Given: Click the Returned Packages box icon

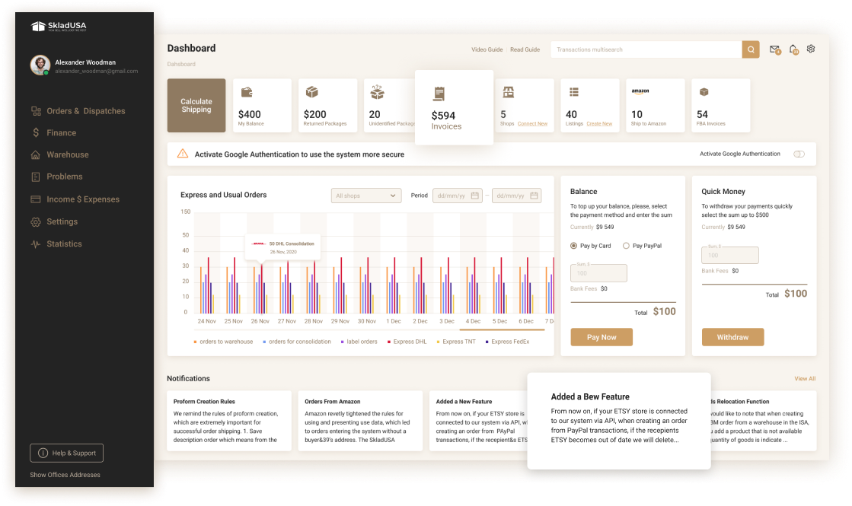Looking at the screenshot, I should tap(311, 92).
